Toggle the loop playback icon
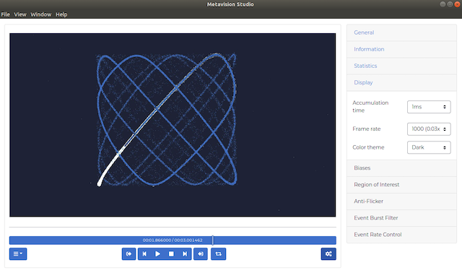Image resolution: width=462 pixels, height=273 pixels. [218, 253]
